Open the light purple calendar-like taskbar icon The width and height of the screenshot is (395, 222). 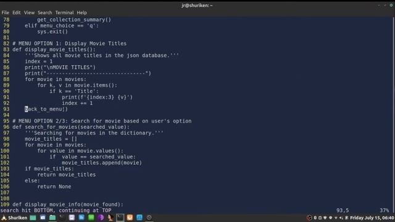(72, 218)
